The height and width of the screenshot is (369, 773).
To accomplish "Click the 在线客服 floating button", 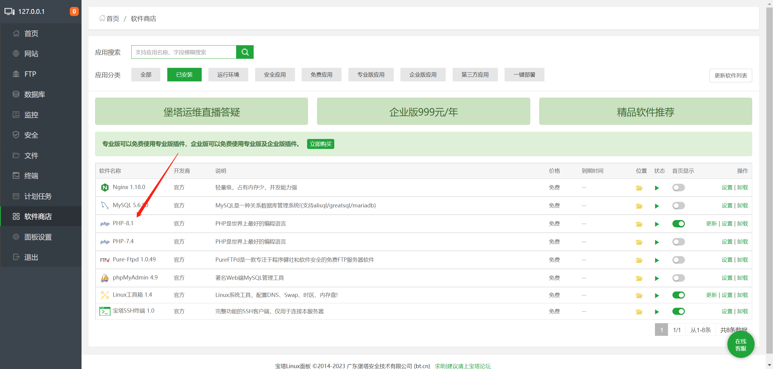I will coord(741,345).
